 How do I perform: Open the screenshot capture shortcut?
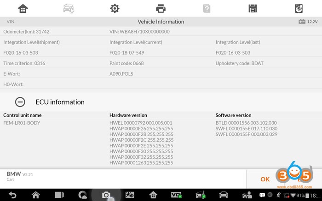pos(130,195)
